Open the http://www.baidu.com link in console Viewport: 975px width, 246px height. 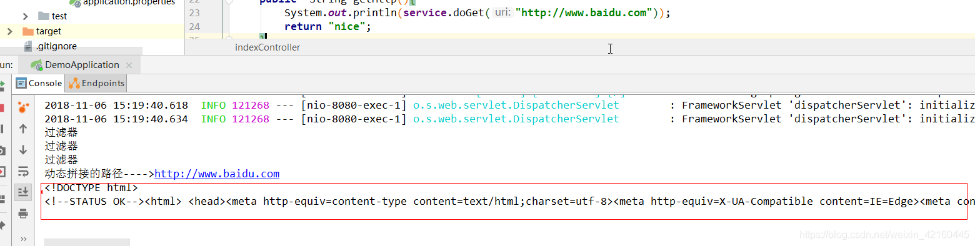click(x=217, y=174)
